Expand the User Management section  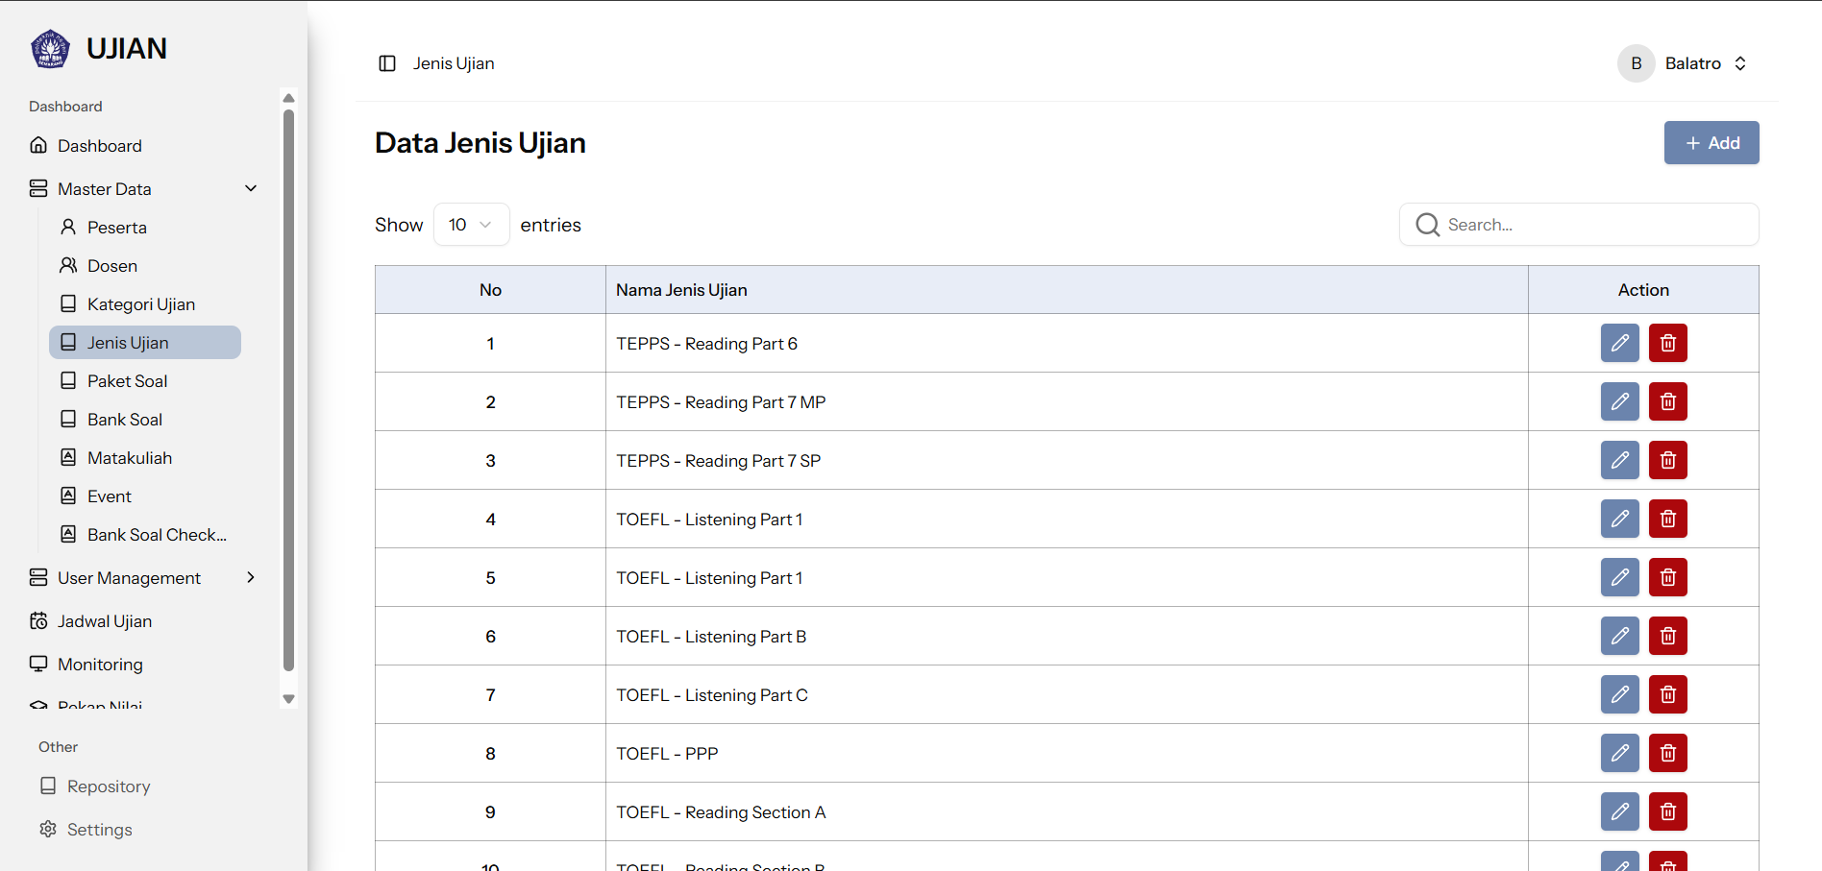[x=251, y=577]
